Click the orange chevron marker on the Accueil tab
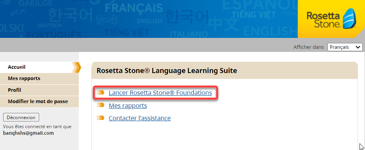The height and width of the screenshot is (150, 365). (77, 67)
